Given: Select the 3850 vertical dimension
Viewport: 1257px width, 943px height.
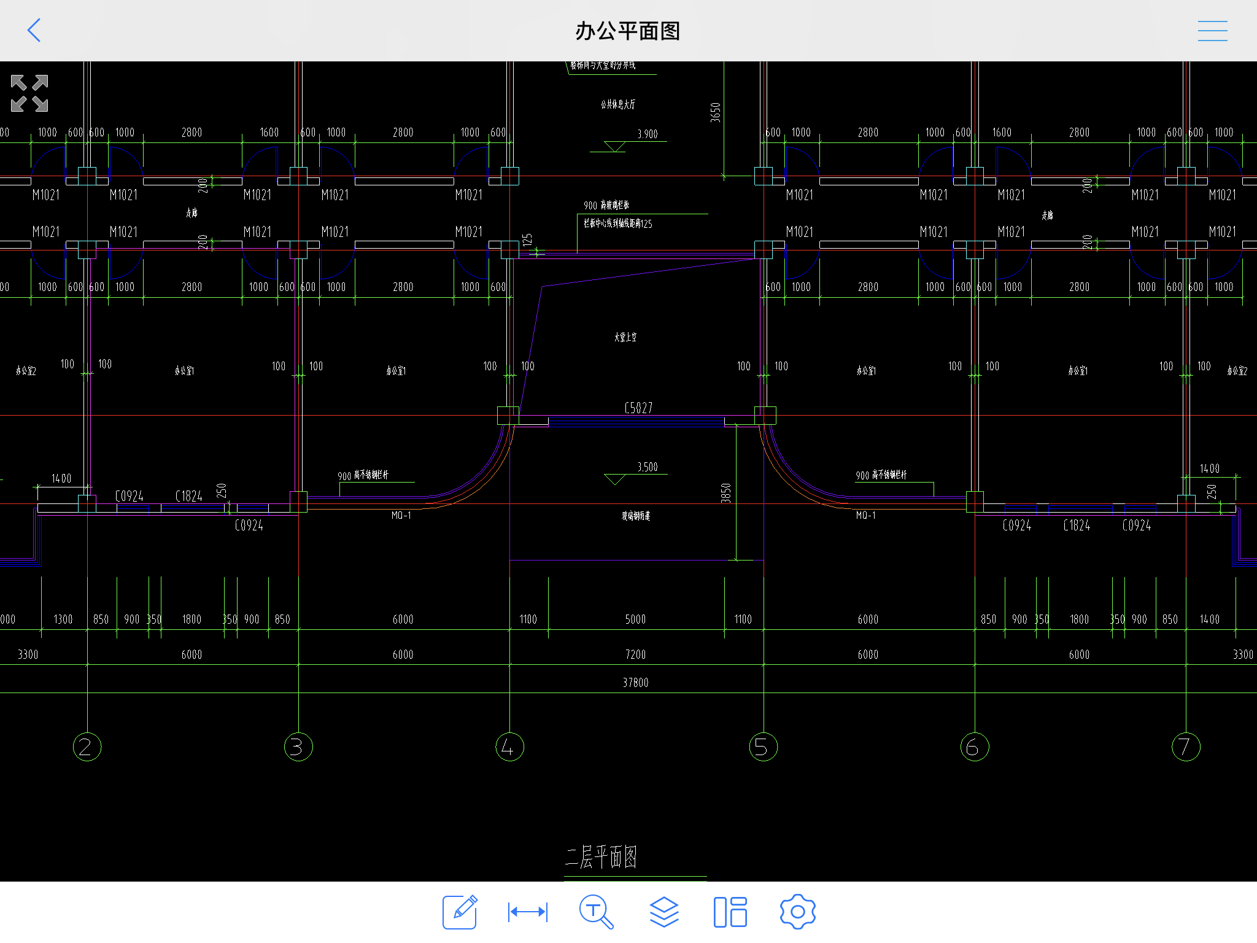Looking at the screenshot, I should coord(726,493).
